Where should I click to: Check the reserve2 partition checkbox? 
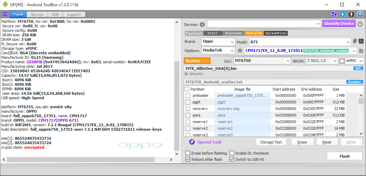click(x=188, y=128)
